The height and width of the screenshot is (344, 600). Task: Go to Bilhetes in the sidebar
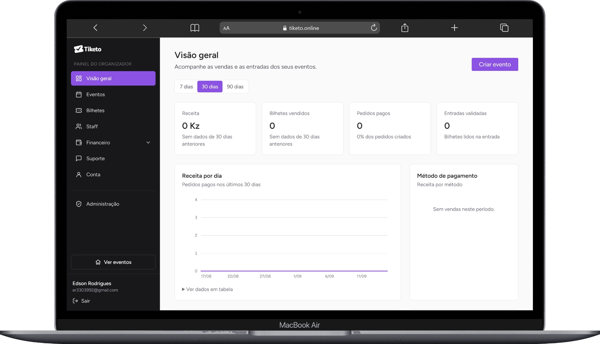[113, 110]
